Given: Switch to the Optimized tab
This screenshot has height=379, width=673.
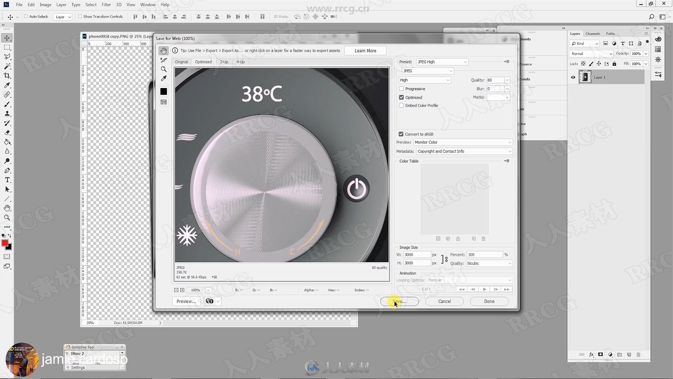Looking at the screenshot, I should tap(203, 61).
